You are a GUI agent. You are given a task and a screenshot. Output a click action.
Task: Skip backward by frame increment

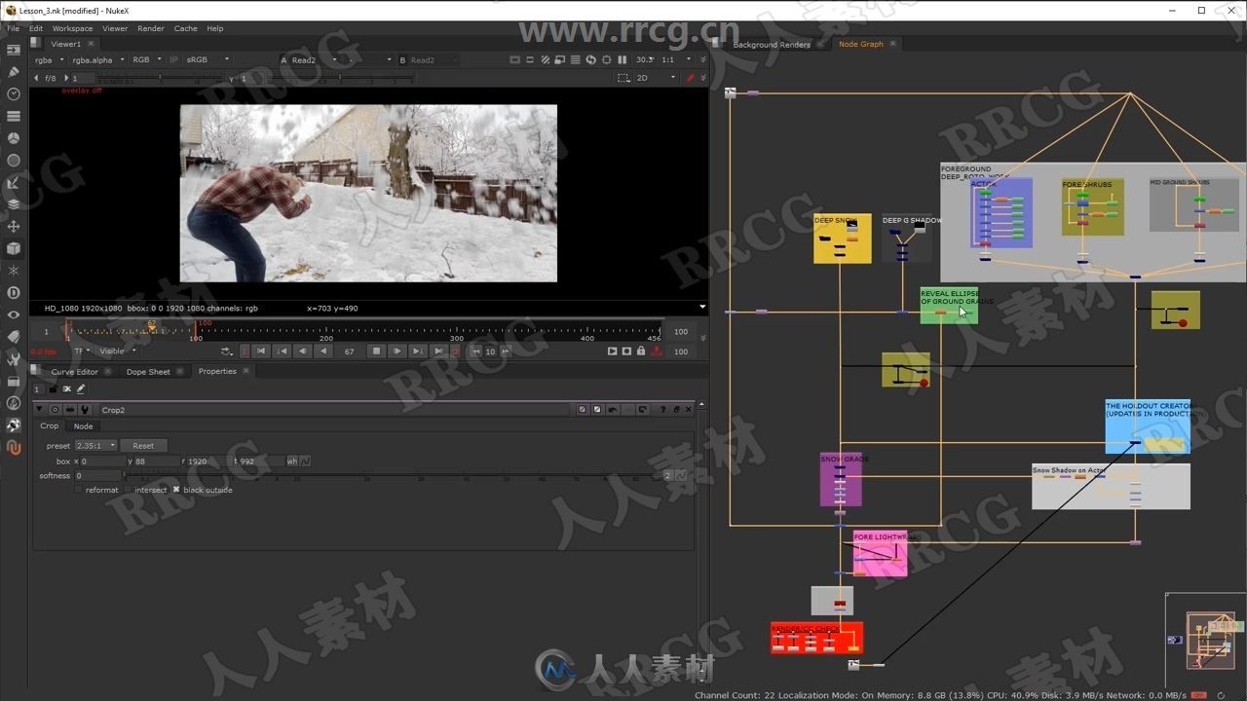[x=475, y=350]
